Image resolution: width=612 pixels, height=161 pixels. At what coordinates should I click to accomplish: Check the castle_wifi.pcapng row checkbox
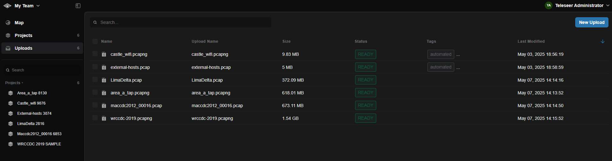pyautogui.click(x=95, y=54)
